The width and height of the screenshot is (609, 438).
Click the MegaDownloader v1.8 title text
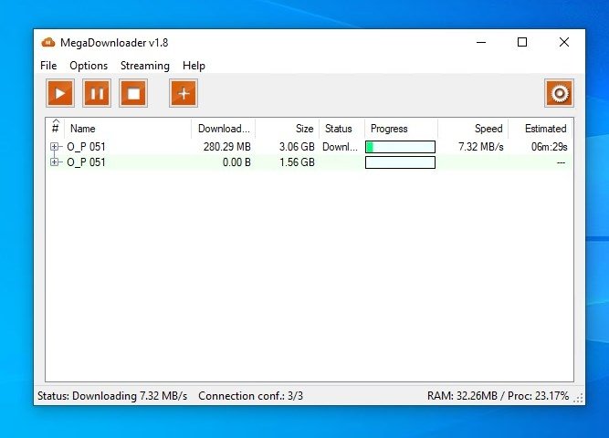114,42
